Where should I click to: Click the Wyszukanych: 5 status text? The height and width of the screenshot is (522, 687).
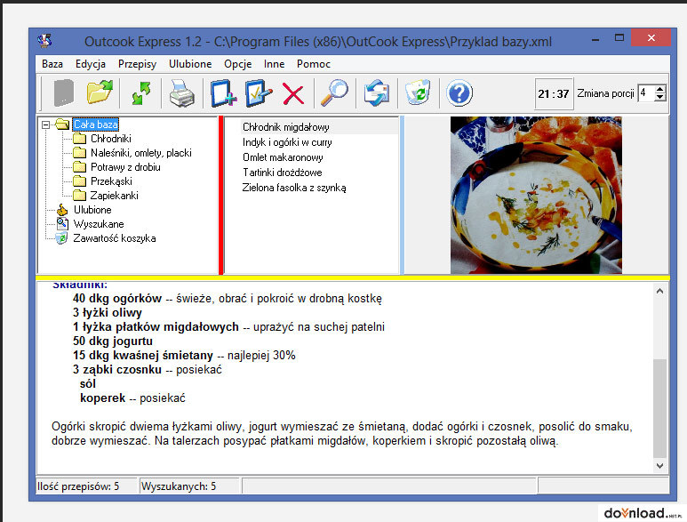179,486
